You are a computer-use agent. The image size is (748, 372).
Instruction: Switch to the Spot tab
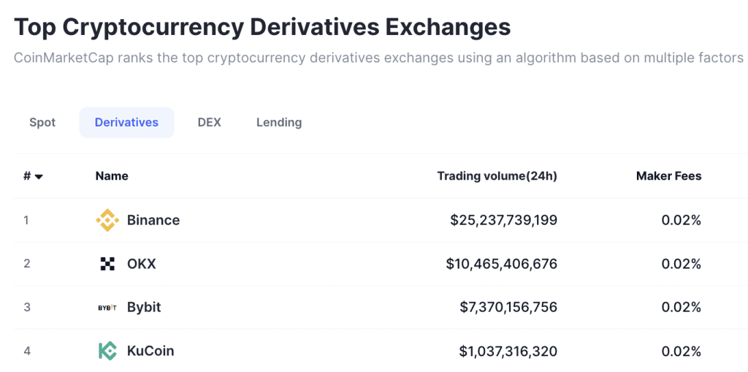tap(42, 122)
